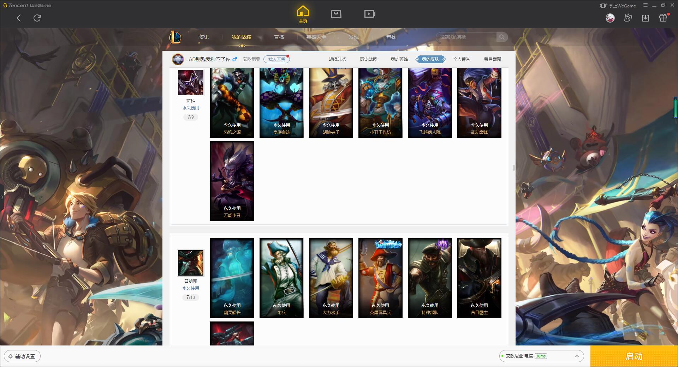Click the 普朗克 champion portrait
Viewport: 678px width, 367px height.
[191, 263]
